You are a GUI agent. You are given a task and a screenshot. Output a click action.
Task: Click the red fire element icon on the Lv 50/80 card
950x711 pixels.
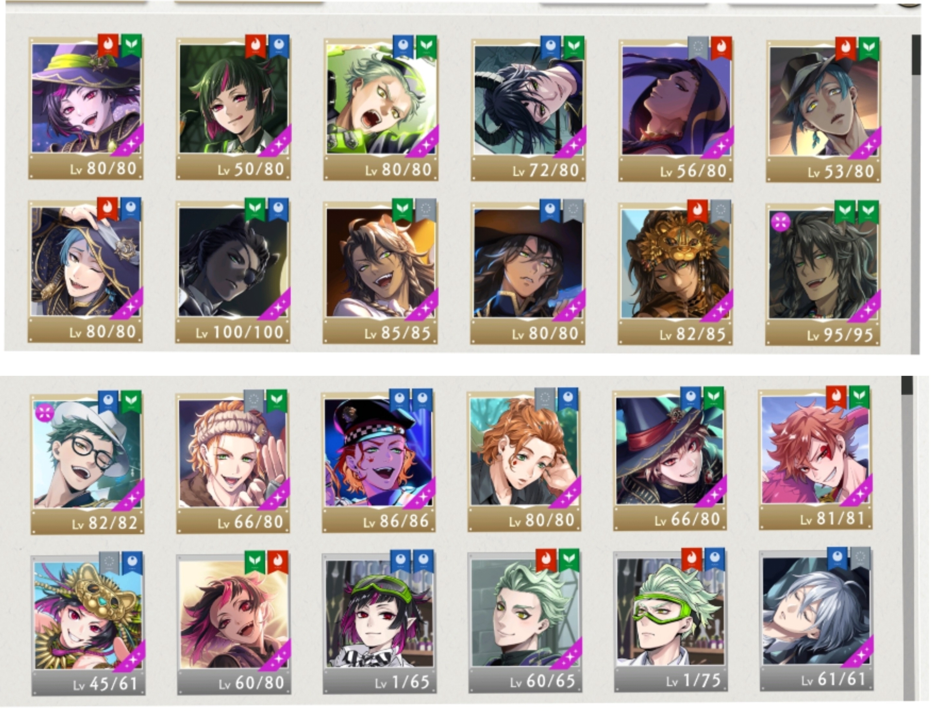256,47
